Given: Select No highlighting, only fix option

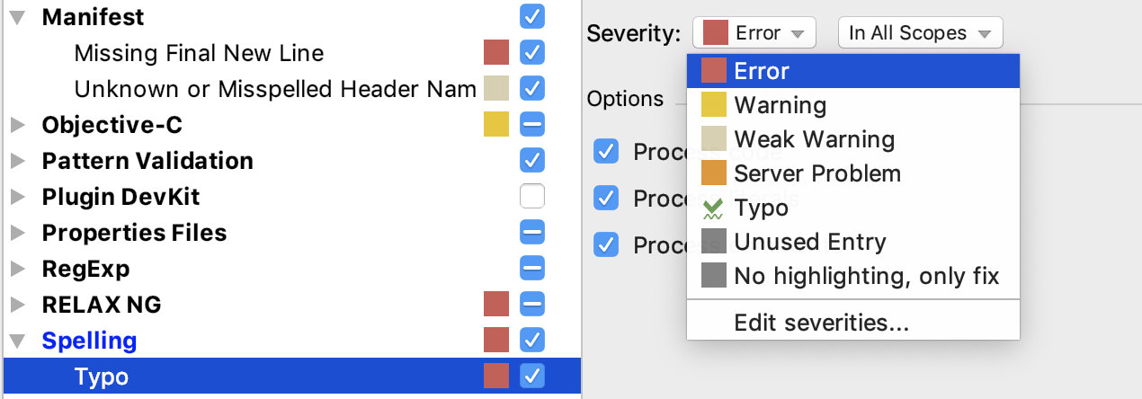Looking at the screenshot, I should (x=866, y=276).
